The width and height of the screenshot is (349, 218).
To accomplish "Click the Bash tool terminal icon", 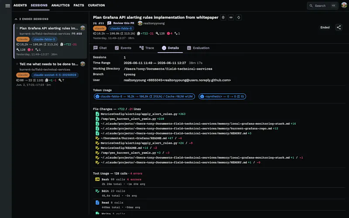I will pos(97,179).
